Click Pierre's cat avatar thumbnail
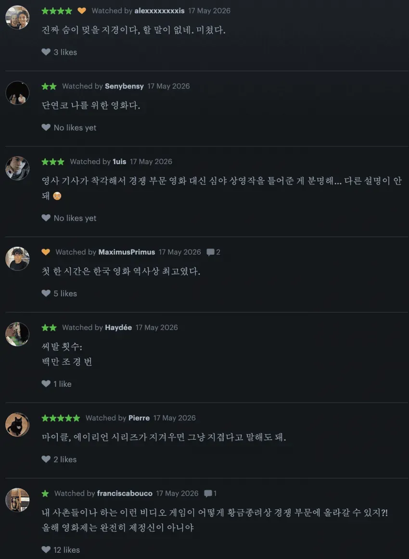Screen dimensions: 409x559 pyautogui.click(x=17, y=425)
